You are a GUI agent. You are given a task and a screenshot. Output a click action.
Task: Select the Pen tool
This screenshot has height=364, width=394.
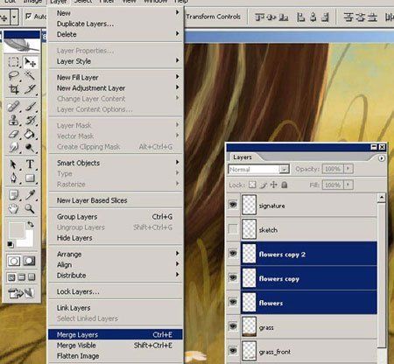click(13, 178)
